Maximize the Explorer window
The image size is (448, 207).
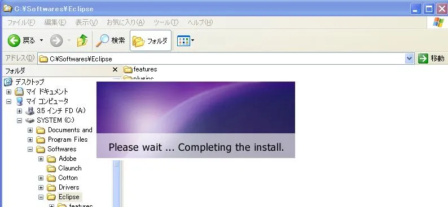pos(429,9)
